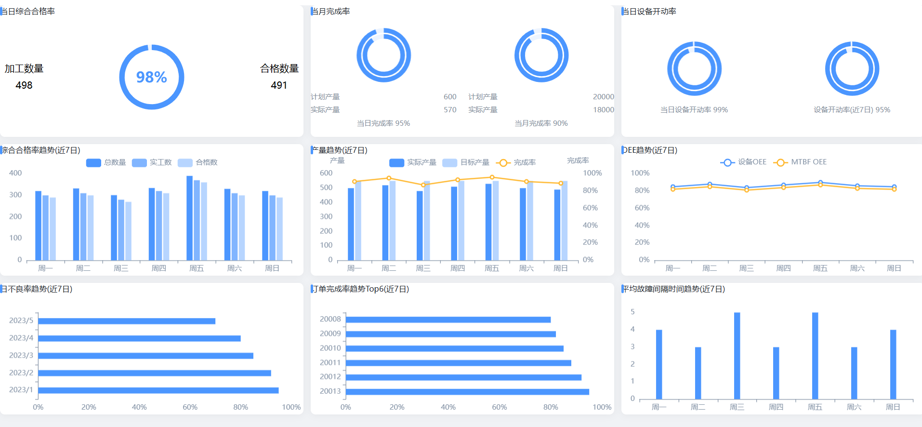Viewport: 922px width, 427px height.
Task: Click 周二 bar in 平均故障间隔时间 chart
Action: coord(698,373)
